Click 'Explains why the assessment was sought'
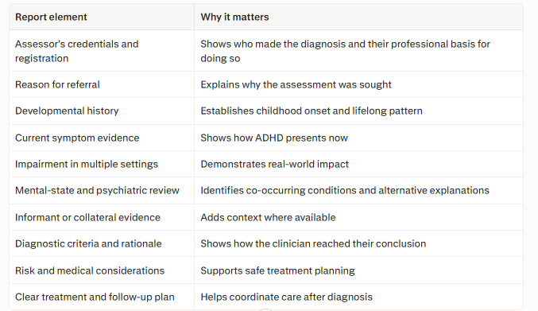The image size is (538, 311). 296,84
